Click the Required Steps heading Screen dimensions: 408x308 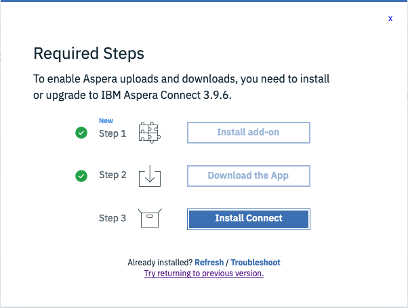(89, 53)
